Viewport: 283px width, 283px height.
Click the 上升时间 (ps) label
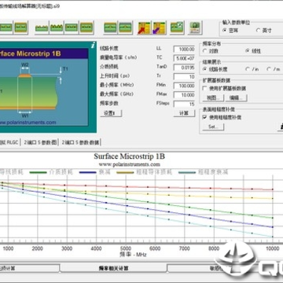tap(115, 75)
